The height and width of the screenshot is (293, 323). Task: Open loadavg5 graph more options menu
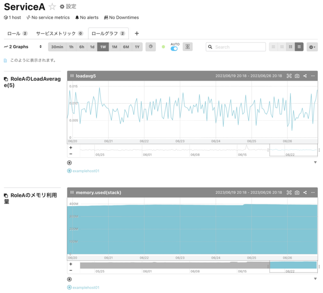click(313, 76)
